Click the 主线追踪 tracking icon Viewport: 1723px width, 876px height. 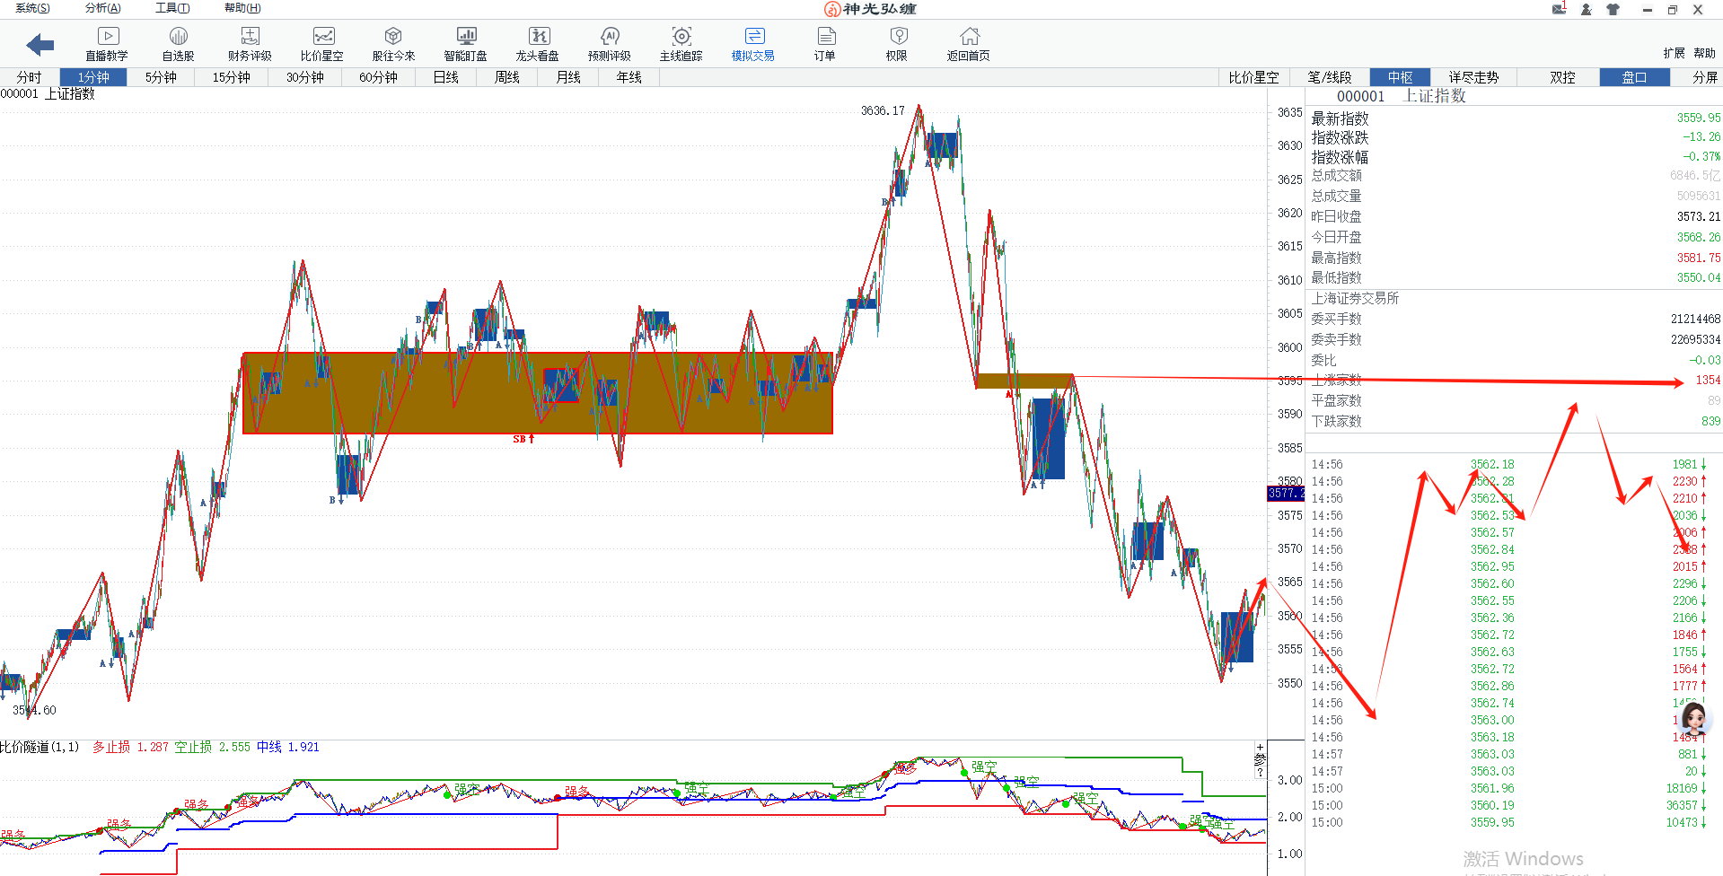click(681, 43)
